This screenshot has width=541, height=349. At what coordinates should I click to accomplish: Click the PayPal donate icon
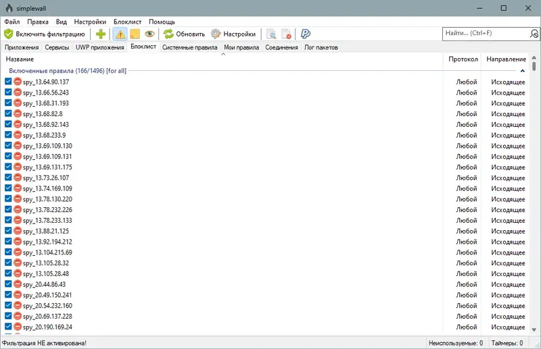point(306,34)
